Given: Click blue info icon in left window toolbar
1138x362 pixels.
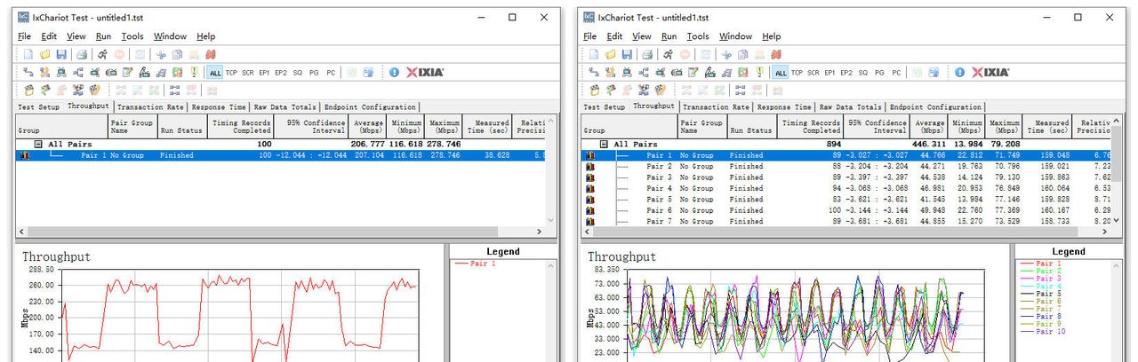Looking at the screenshot, I should pyautogui.click(x=394, y=72).
